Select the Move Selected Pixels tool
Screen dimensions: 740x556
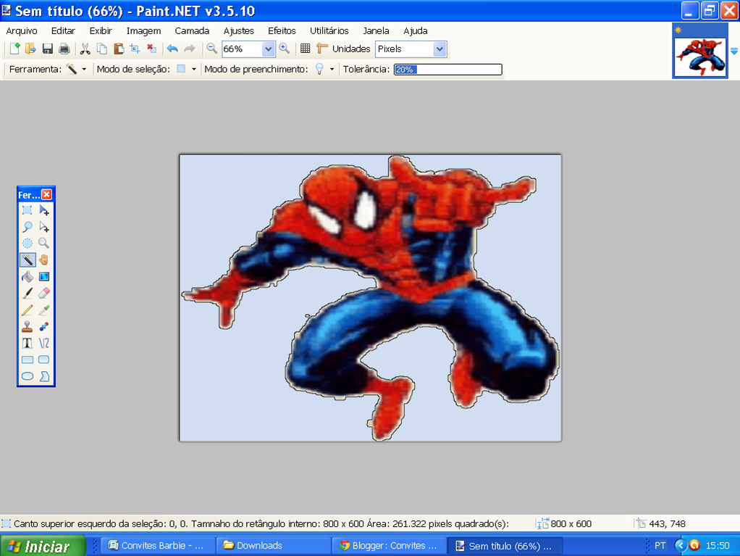click(x=44, y=210)
